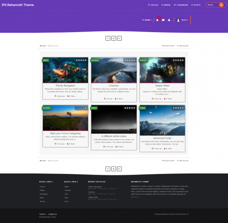
Task: Open the Colorizer article title
Action: click(x=114, y=86)
